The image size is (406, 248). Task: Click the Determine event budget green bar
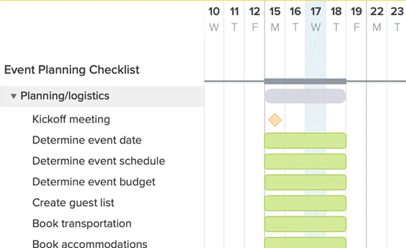(305, 182)
